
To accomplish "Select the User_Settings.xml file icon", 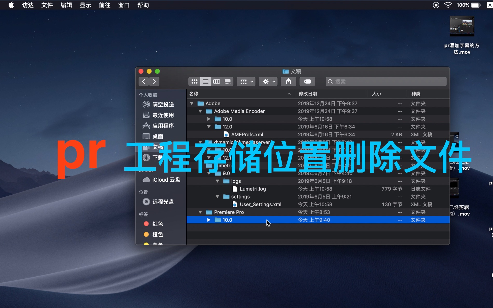I will [235, 204].
